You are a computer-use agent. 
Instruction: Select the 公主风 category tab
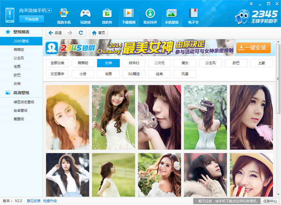(211, 63)
